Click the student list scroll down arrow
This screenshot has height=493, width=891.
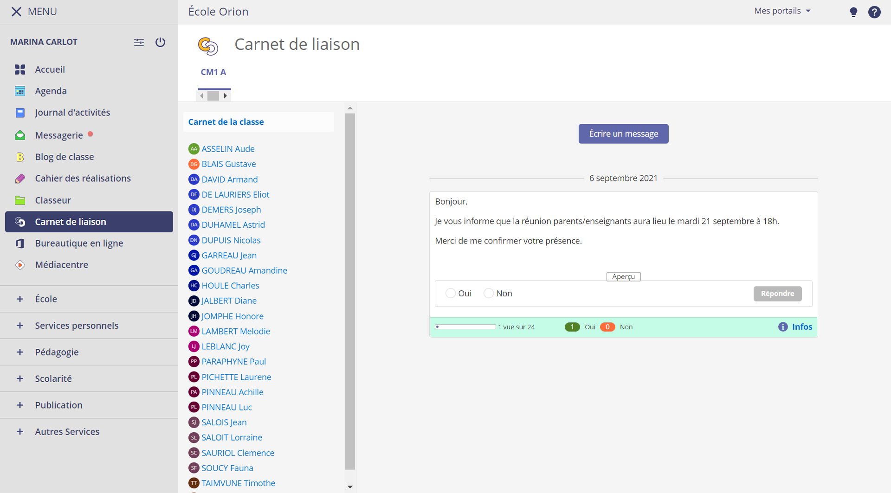350,487
